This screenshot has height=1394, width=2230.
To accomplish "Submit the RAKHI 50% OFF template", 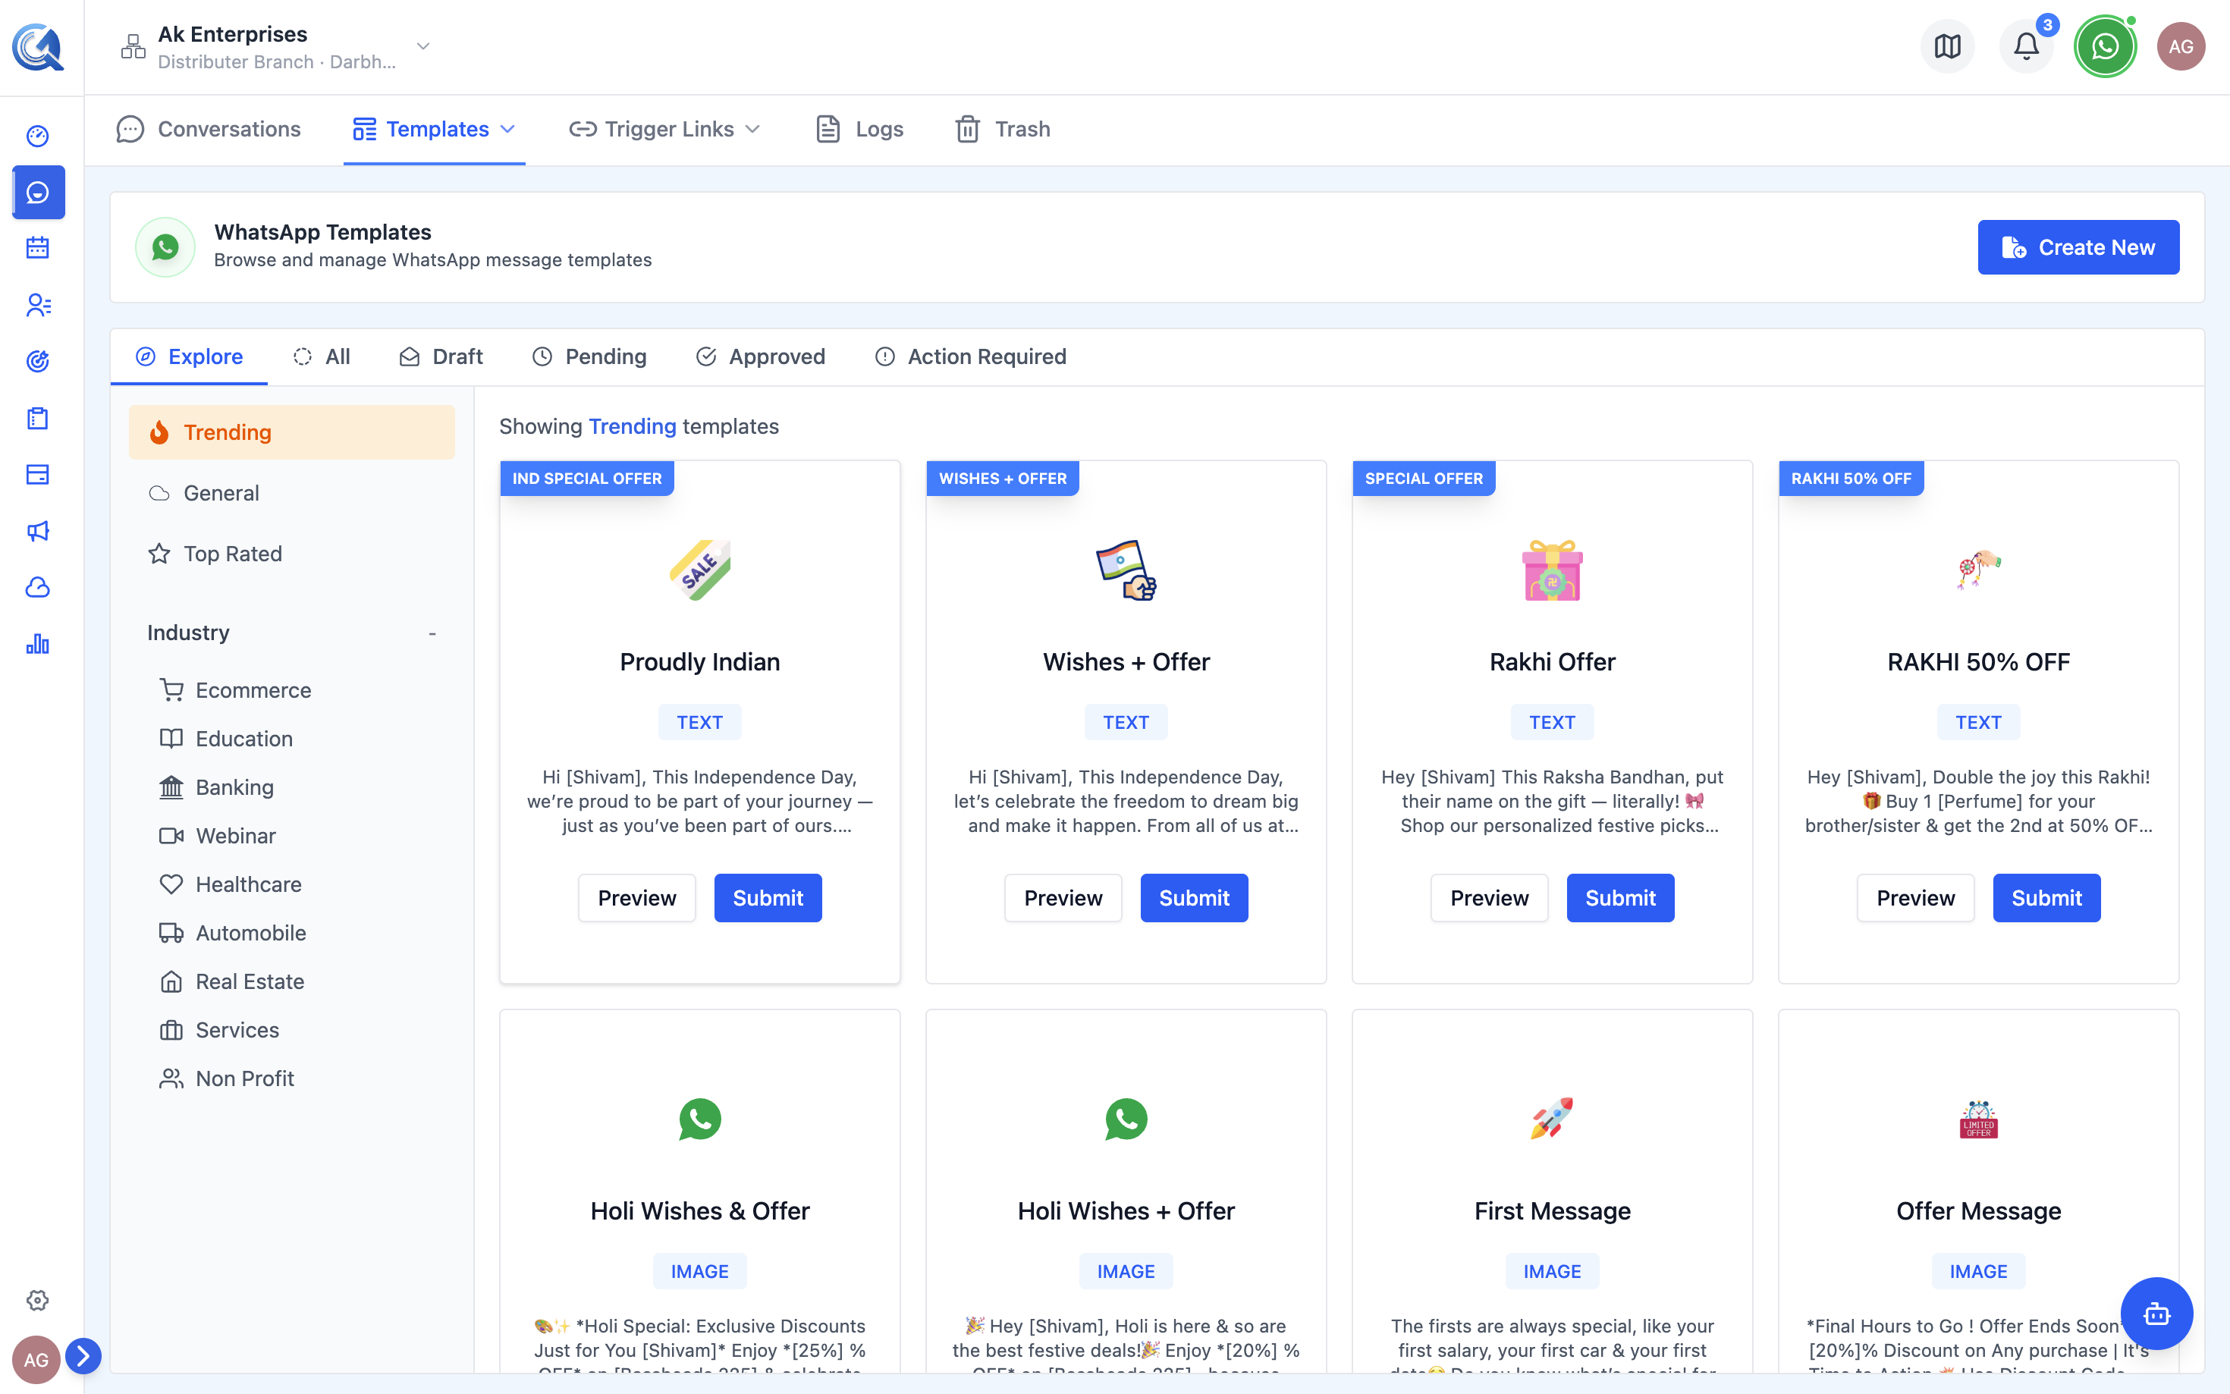I will click(2046, 898).
